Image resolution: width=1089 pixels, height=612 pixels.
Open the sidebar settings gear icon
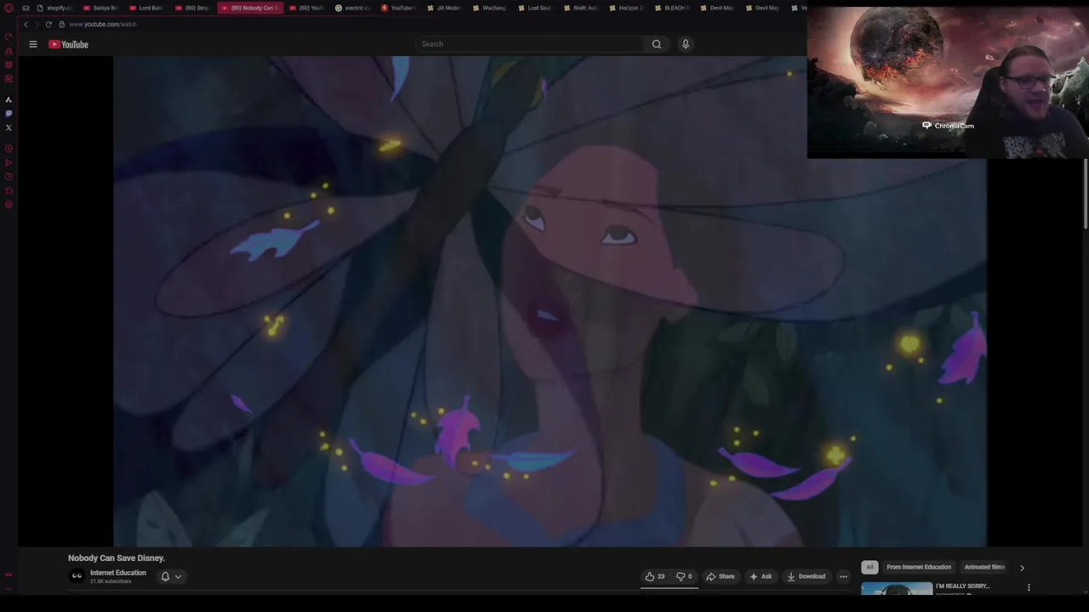click(9, 205)
